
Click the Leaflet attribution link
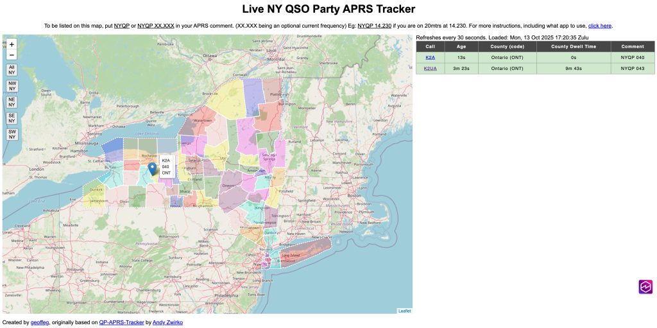404,311
